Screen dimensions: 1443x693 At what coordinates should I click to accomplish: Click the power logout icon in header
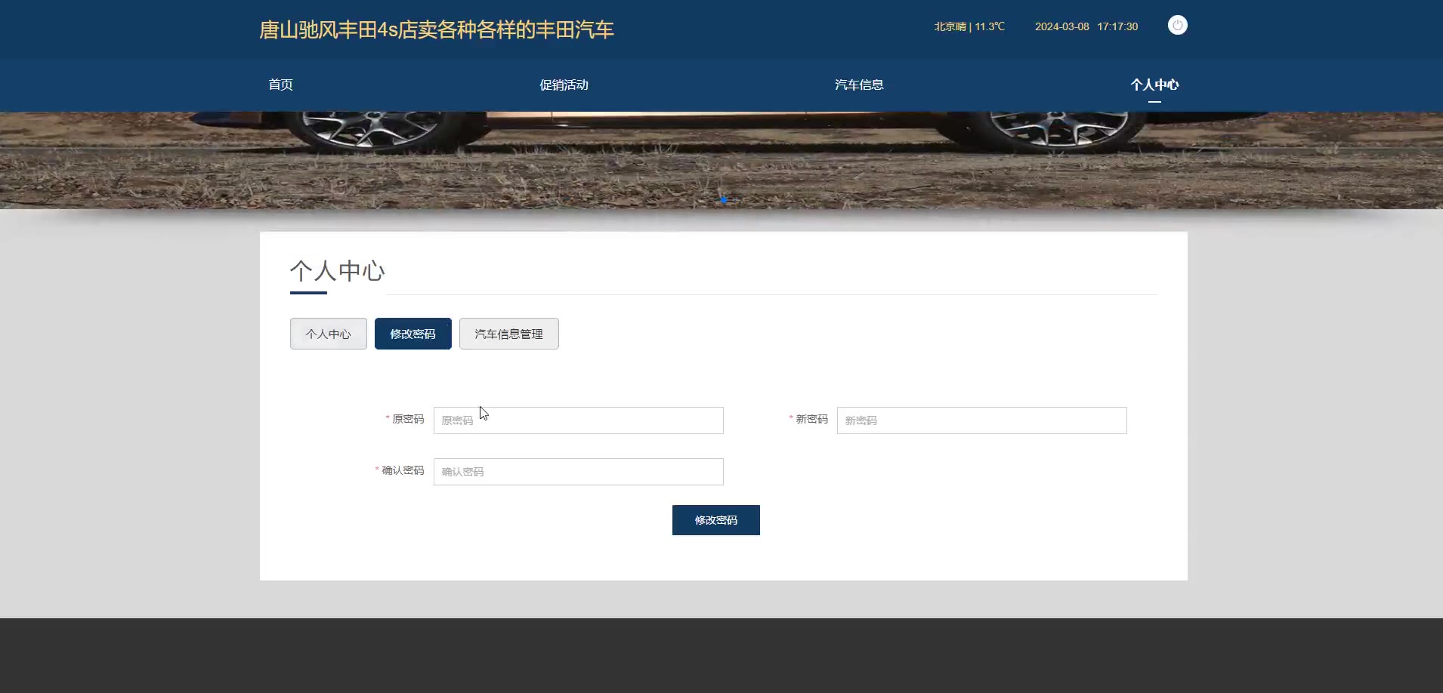[1177, 26]
